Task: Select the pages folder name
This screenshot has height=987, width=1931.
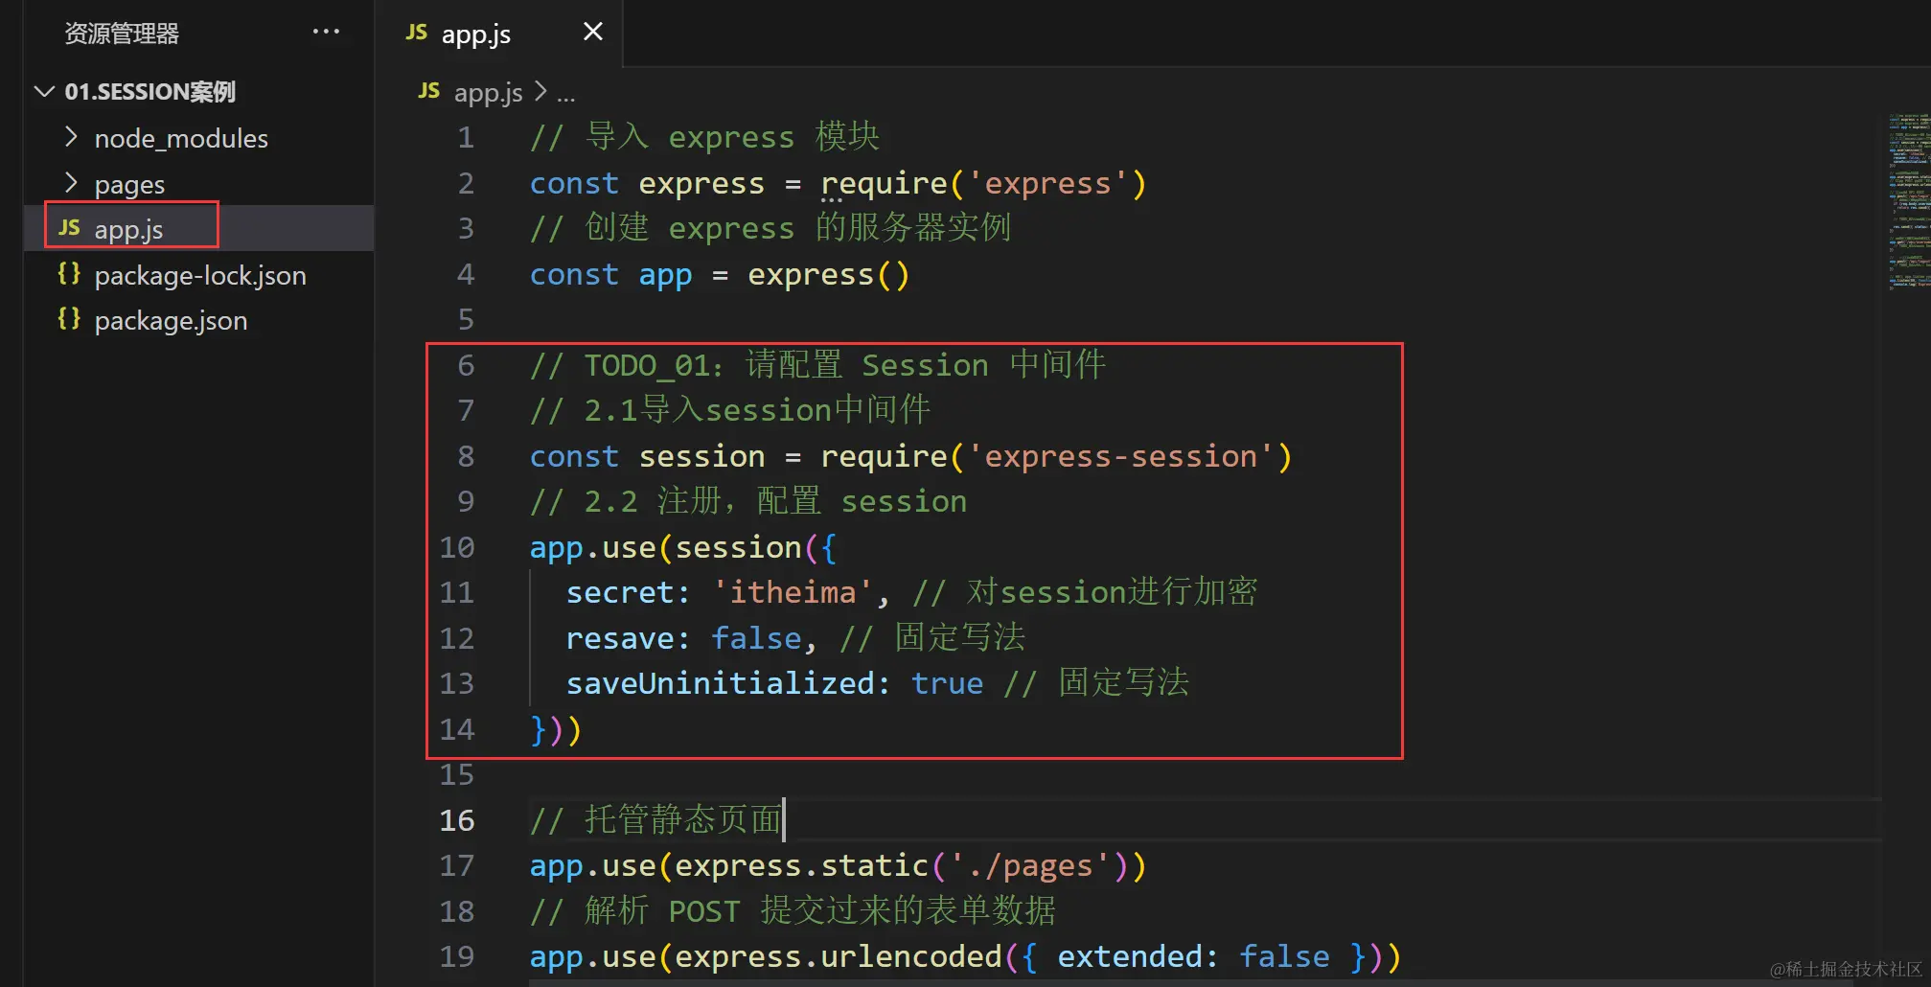Action: [x=129, y=184]
